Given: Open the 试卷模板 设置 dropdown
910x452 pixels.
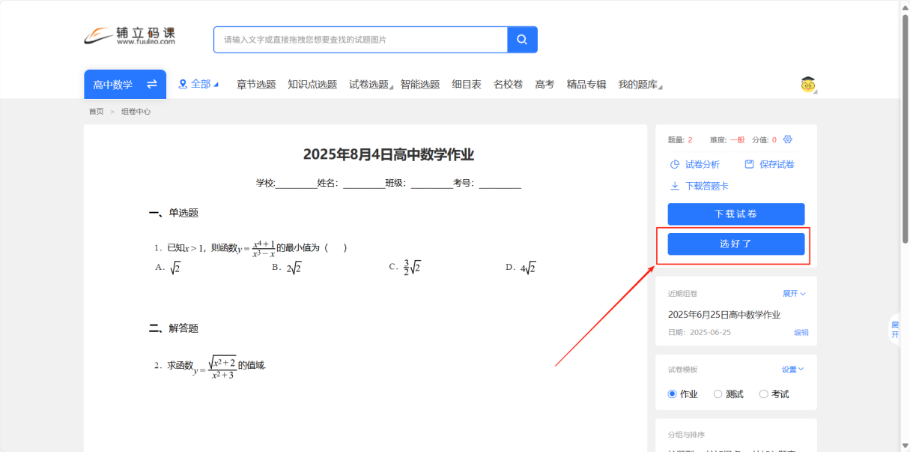Looking at the screenshot, I should (792, 369).
